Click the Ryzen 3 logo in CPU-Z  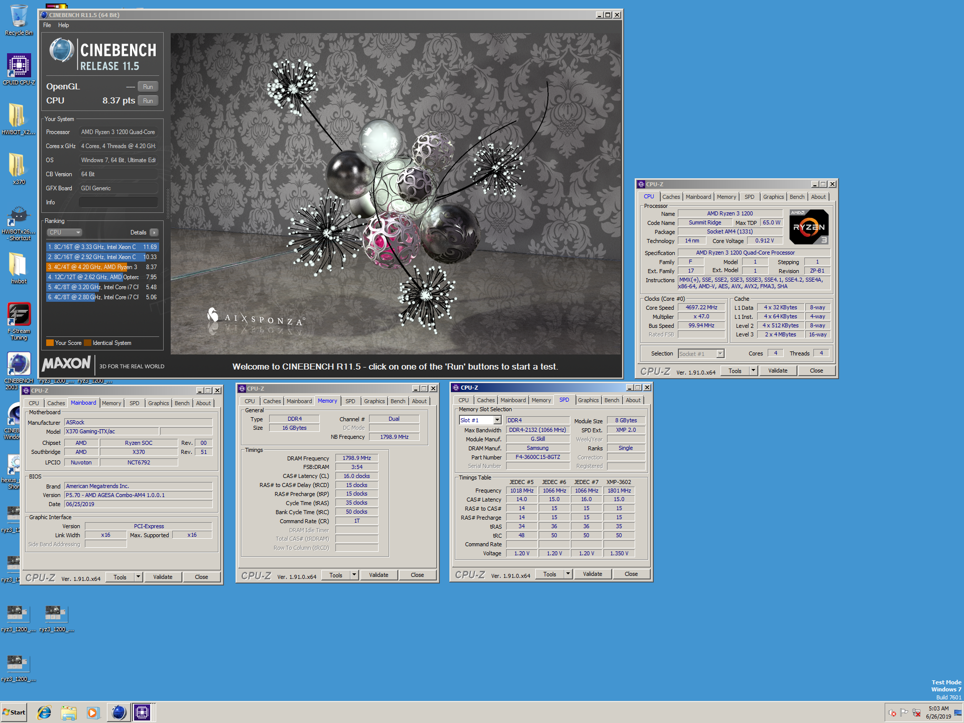(x=809, y=227)
